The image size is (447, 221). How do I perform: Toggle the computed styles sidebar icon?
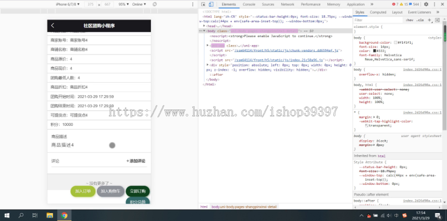click(437, 20)
